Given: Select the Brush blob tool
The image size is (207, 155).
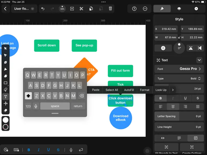Looking at the screenshot, I should pos(6,76).
